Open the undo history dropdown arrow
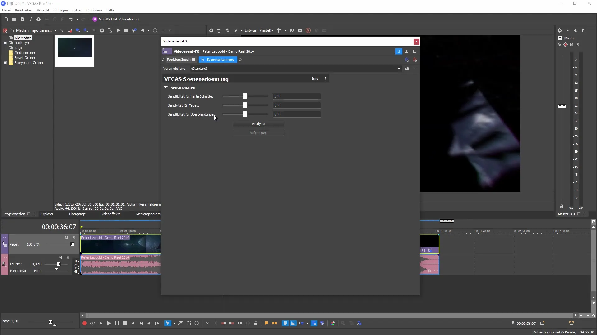Image resolution: width=597 pixels, height=335 pixels. tap(77, 19)
